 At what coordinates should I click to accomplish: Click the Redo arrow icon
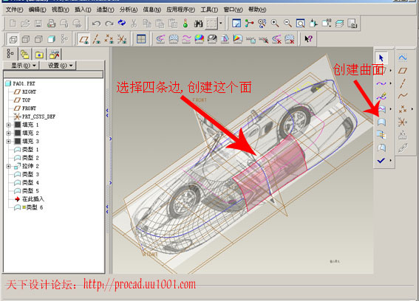(109, 24)
